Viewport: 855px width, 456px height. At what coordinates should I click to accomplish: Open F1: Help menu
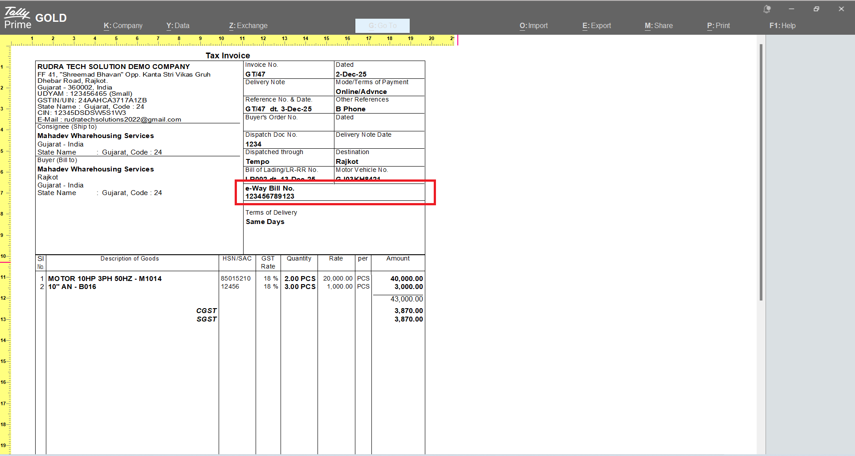(782, 26)
